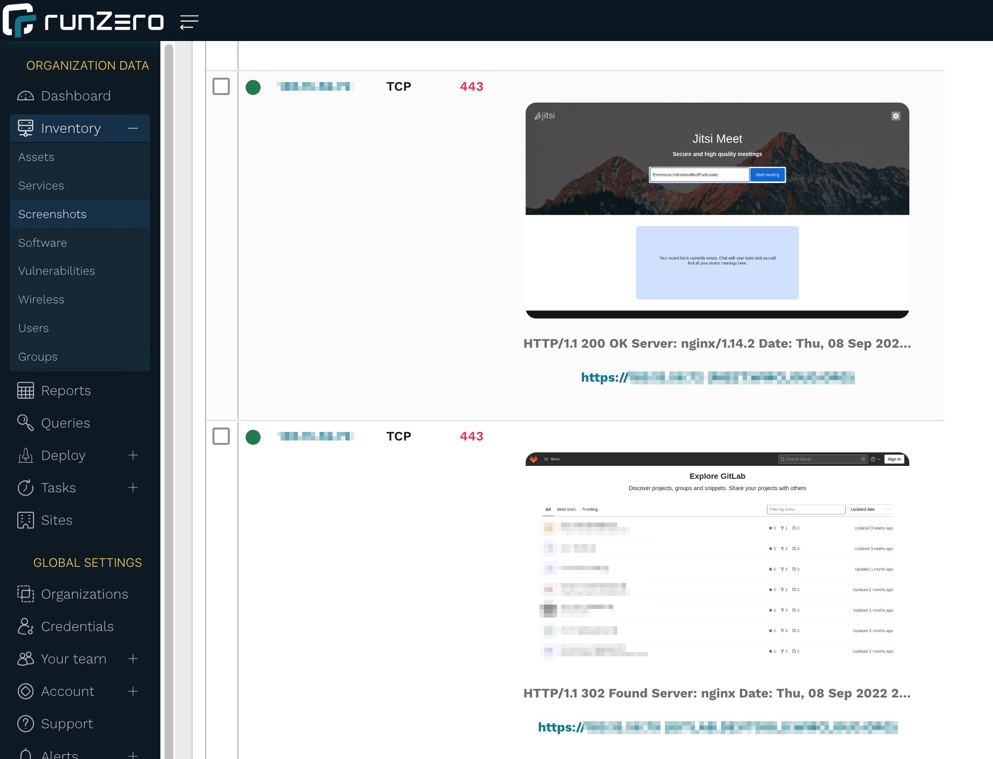This screenshot has height=759, width=993.
Task: Click Filter by name field in GitLab screenshot
Action: tap(806, 509)
